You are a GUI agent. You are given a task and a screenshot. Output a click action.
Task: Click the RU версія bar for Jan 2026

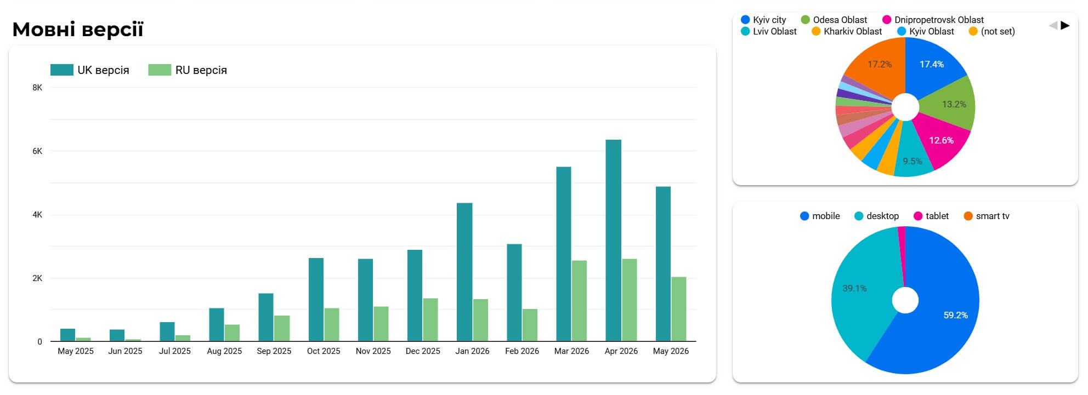(x=481, y=320)
